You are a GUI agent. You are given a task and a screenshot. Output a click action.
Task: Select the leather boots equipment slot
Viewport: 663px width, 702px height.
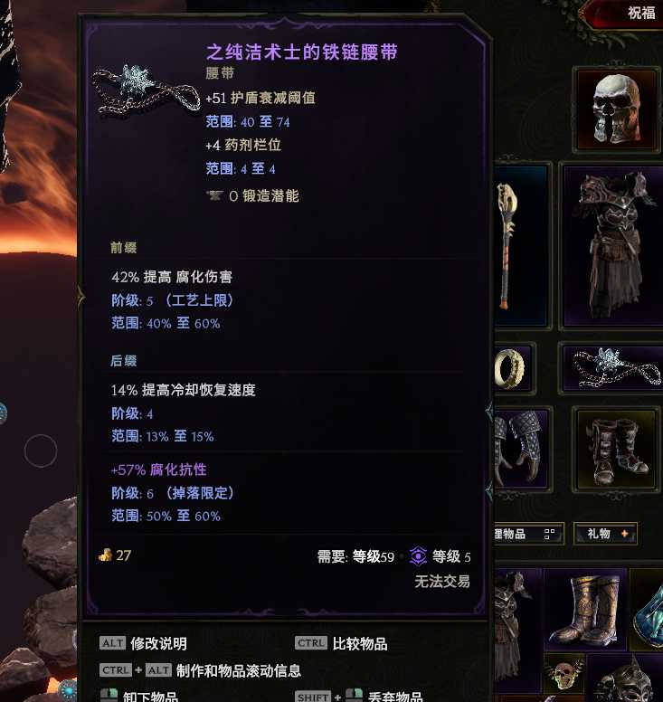(x=617, y=449)
